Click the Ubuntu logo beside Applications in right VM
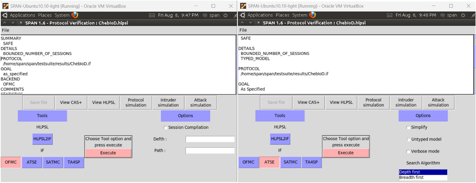 243,15
